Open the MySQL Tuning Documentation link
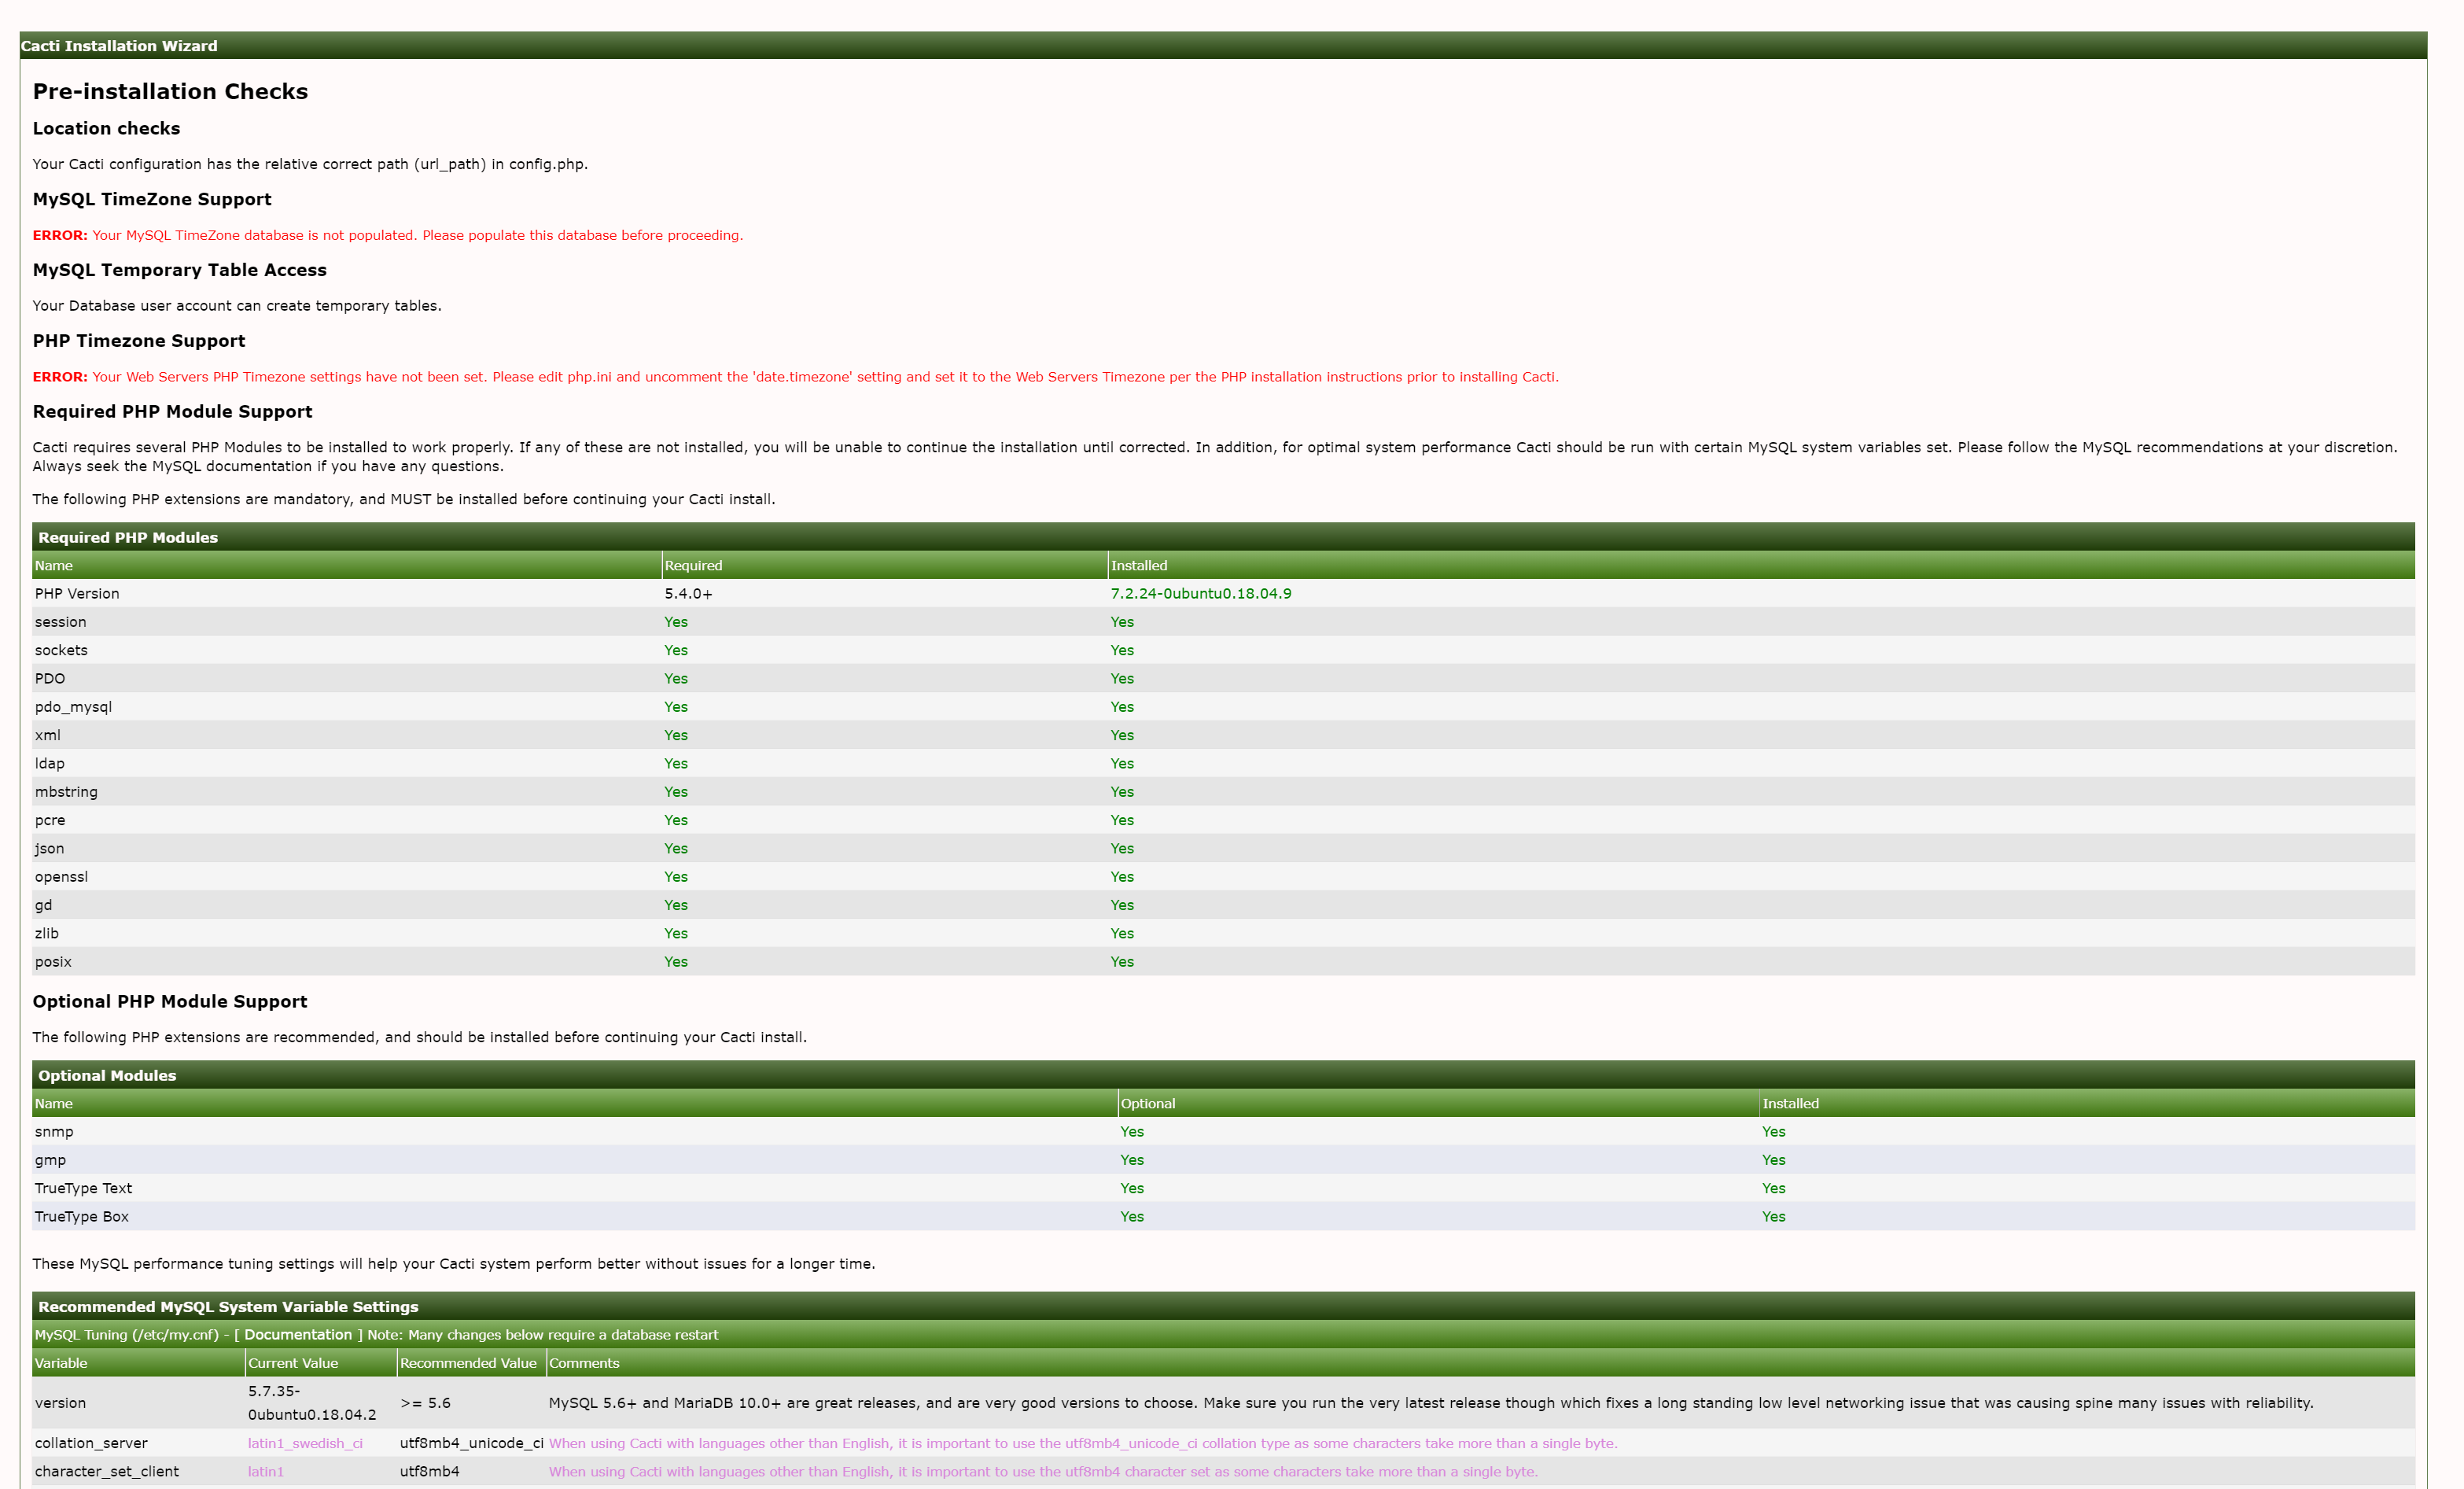The height and width of the screenshot is (1489, 2464). point(298,1334)
